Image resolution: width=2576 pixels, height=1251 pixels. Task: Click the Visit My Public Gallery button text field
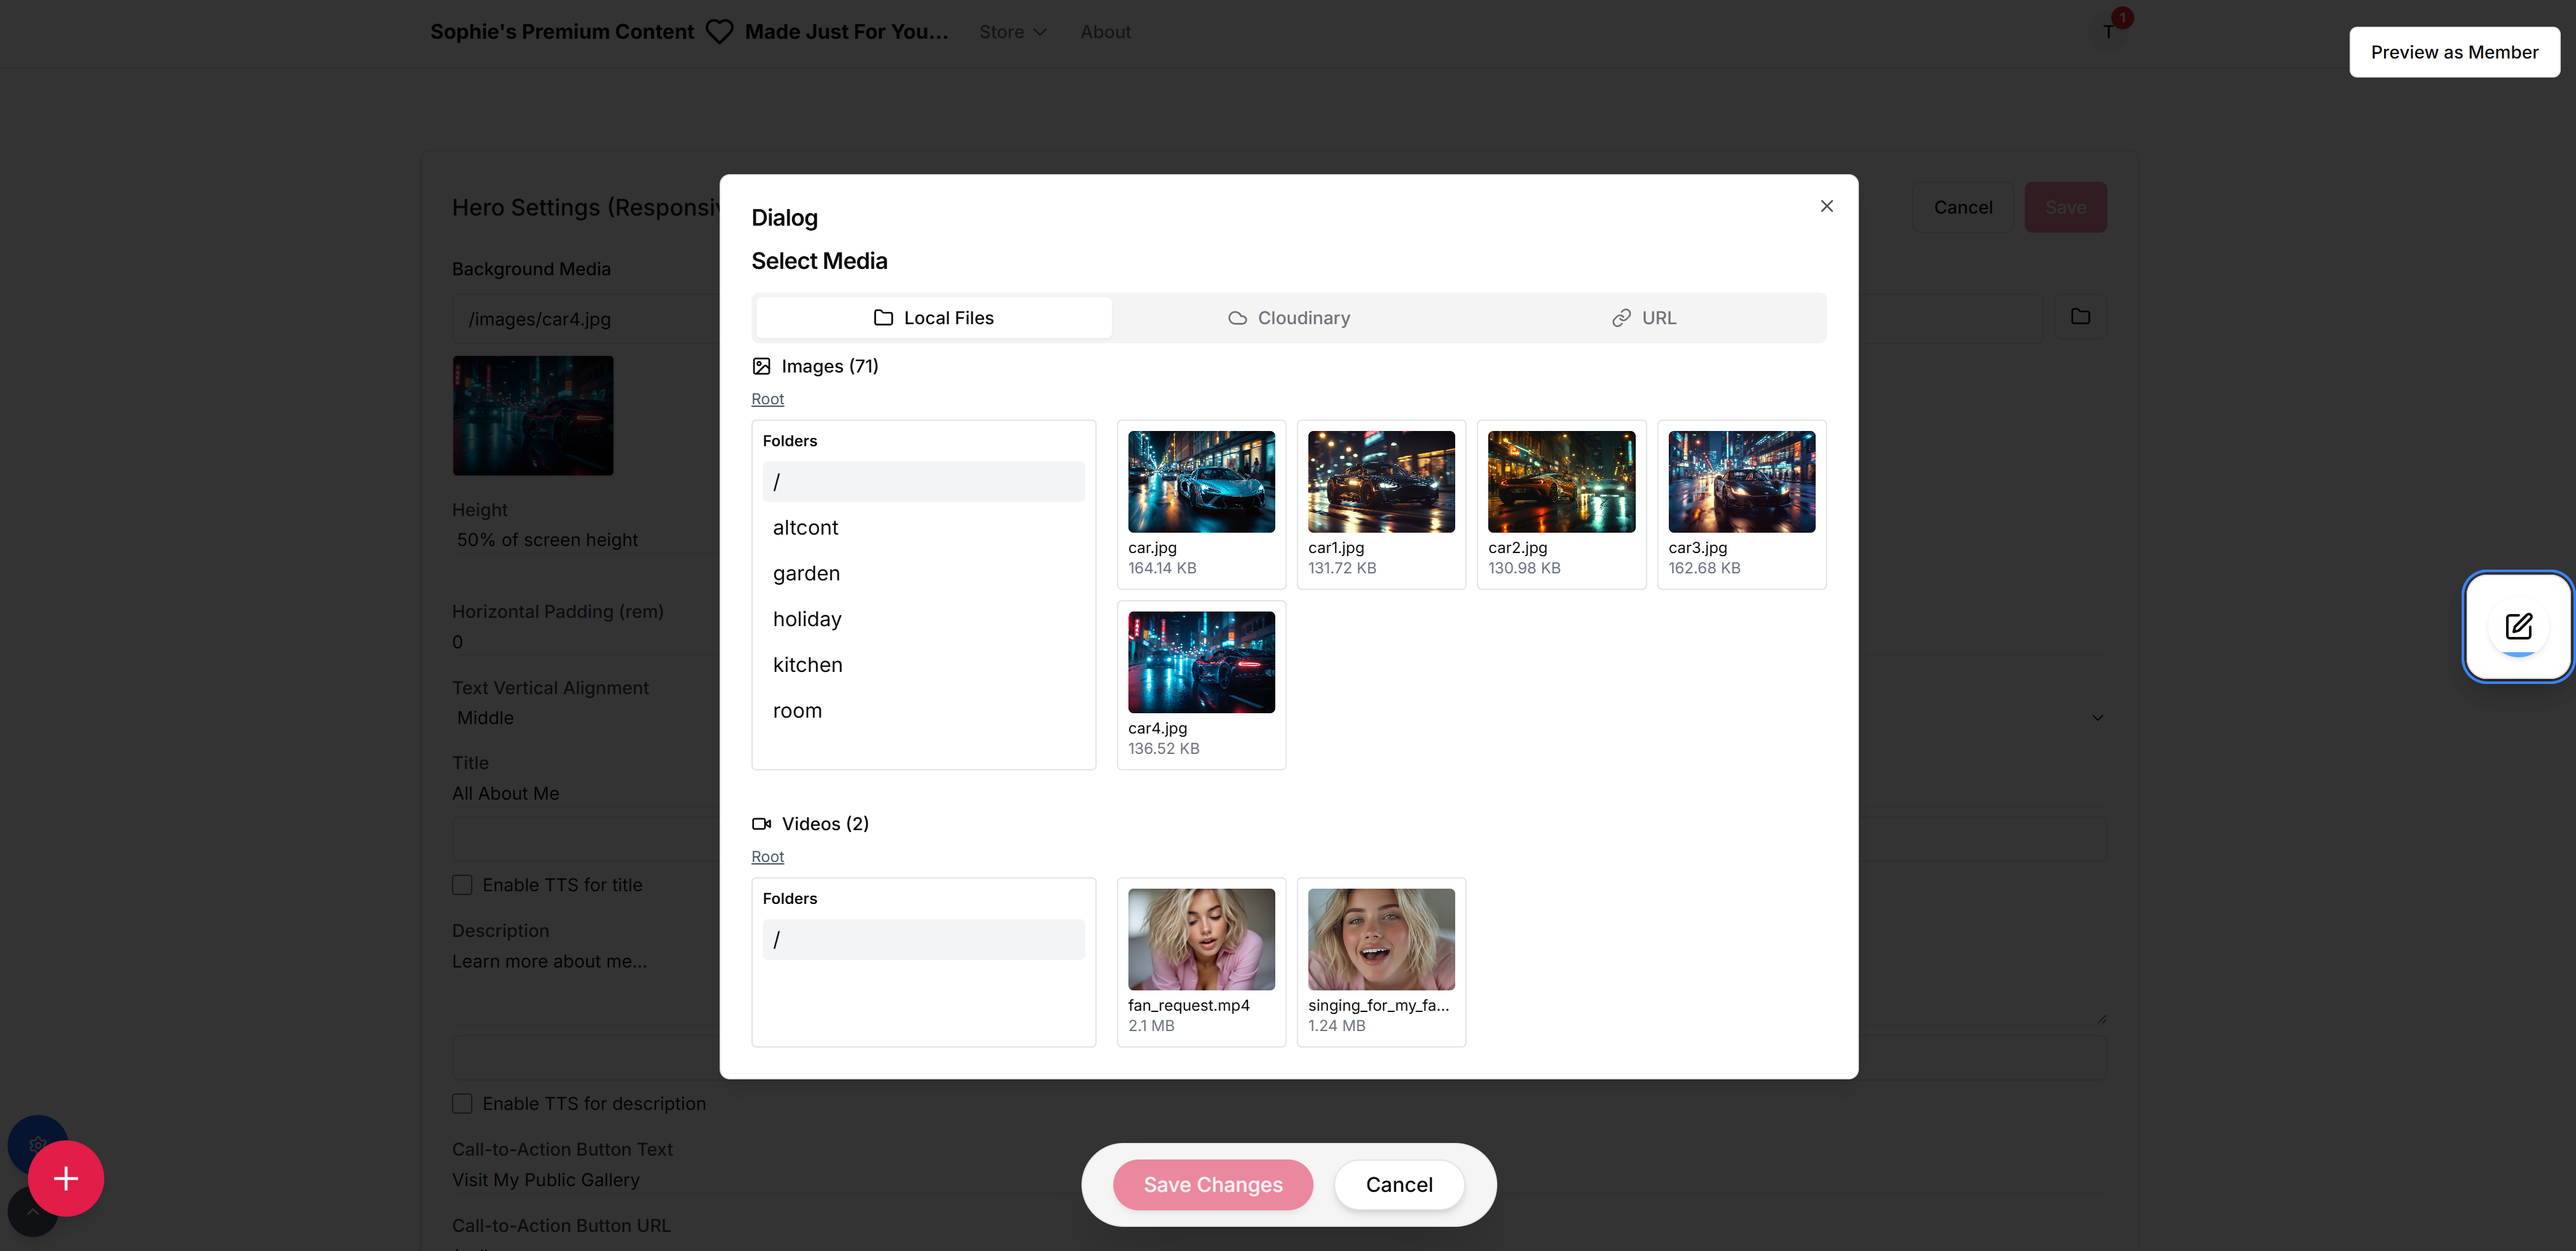click(x=545, y=1180)
